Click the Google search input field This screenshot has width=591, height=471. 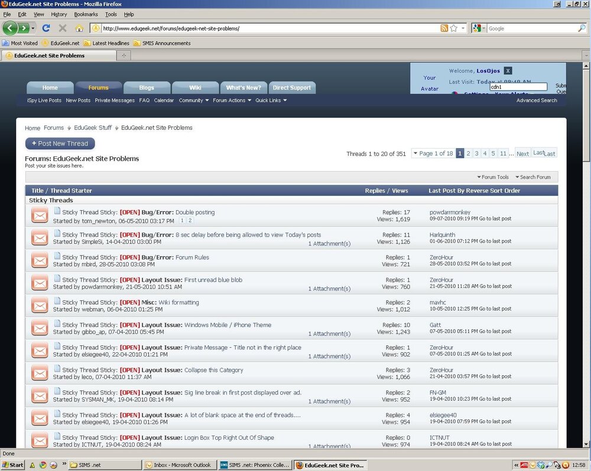click(532, 28)
